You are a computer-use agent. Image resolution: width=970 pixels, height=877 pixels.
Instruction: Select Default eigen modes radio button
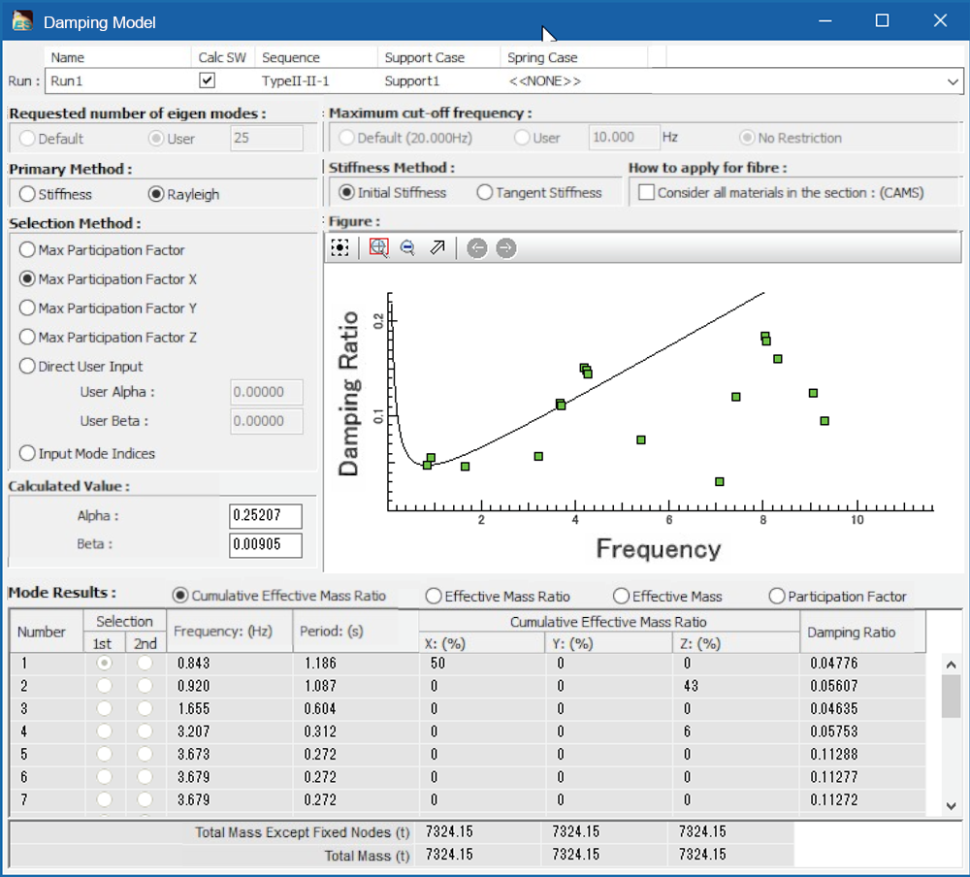(x=26, y=139)
